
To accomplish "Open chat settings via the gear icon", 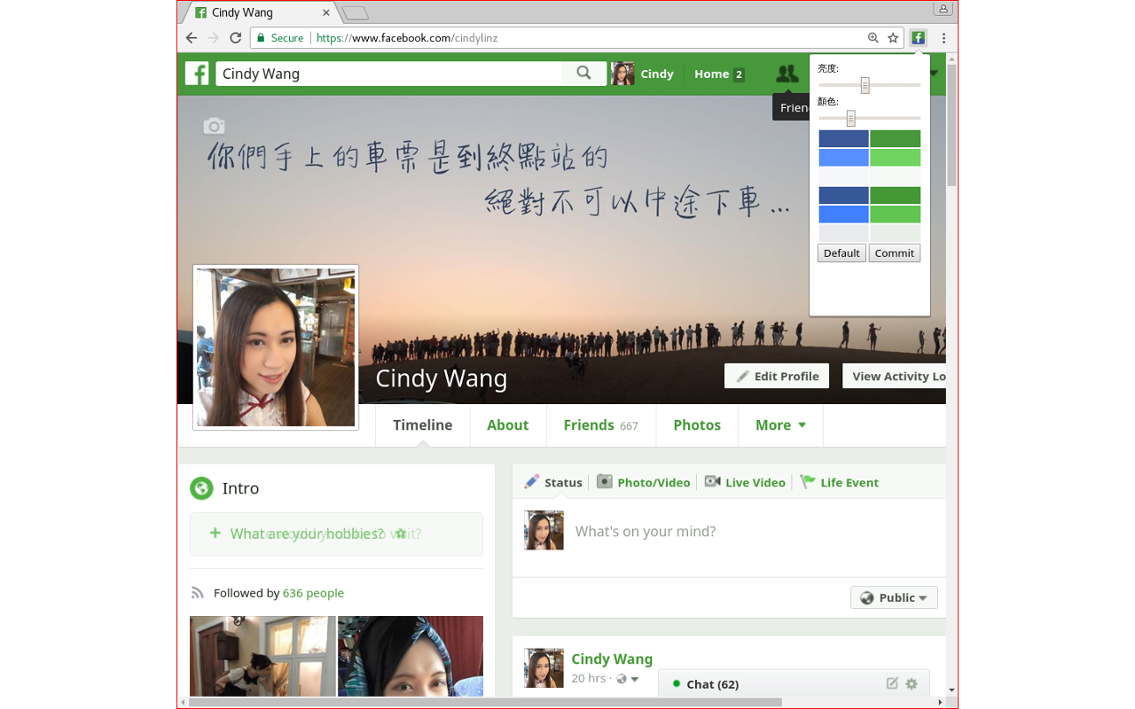I will pyautogui.click(x=911, y=683).
